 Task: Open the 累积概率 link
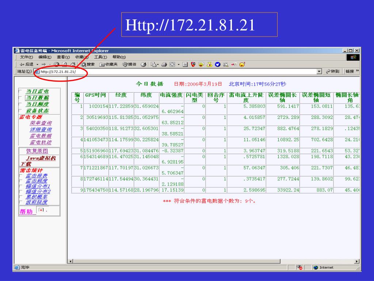(x=37, y=196)
